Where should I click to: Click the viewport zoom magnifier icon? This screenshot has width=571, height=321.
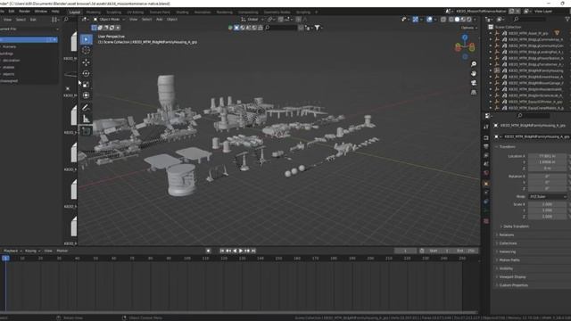[x=474, y=64]
